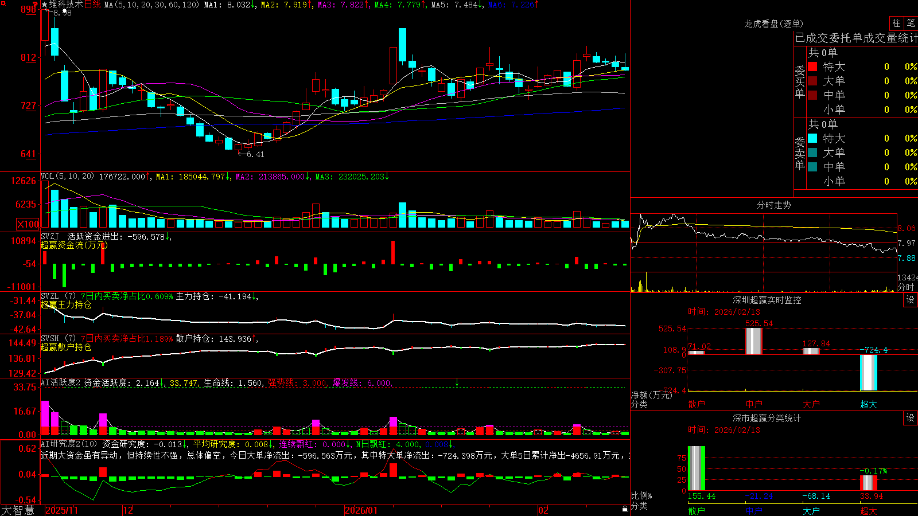Click MA4: 7.779 value in header
The height and width of the screenshot is (516, 918).
point(400,5)
